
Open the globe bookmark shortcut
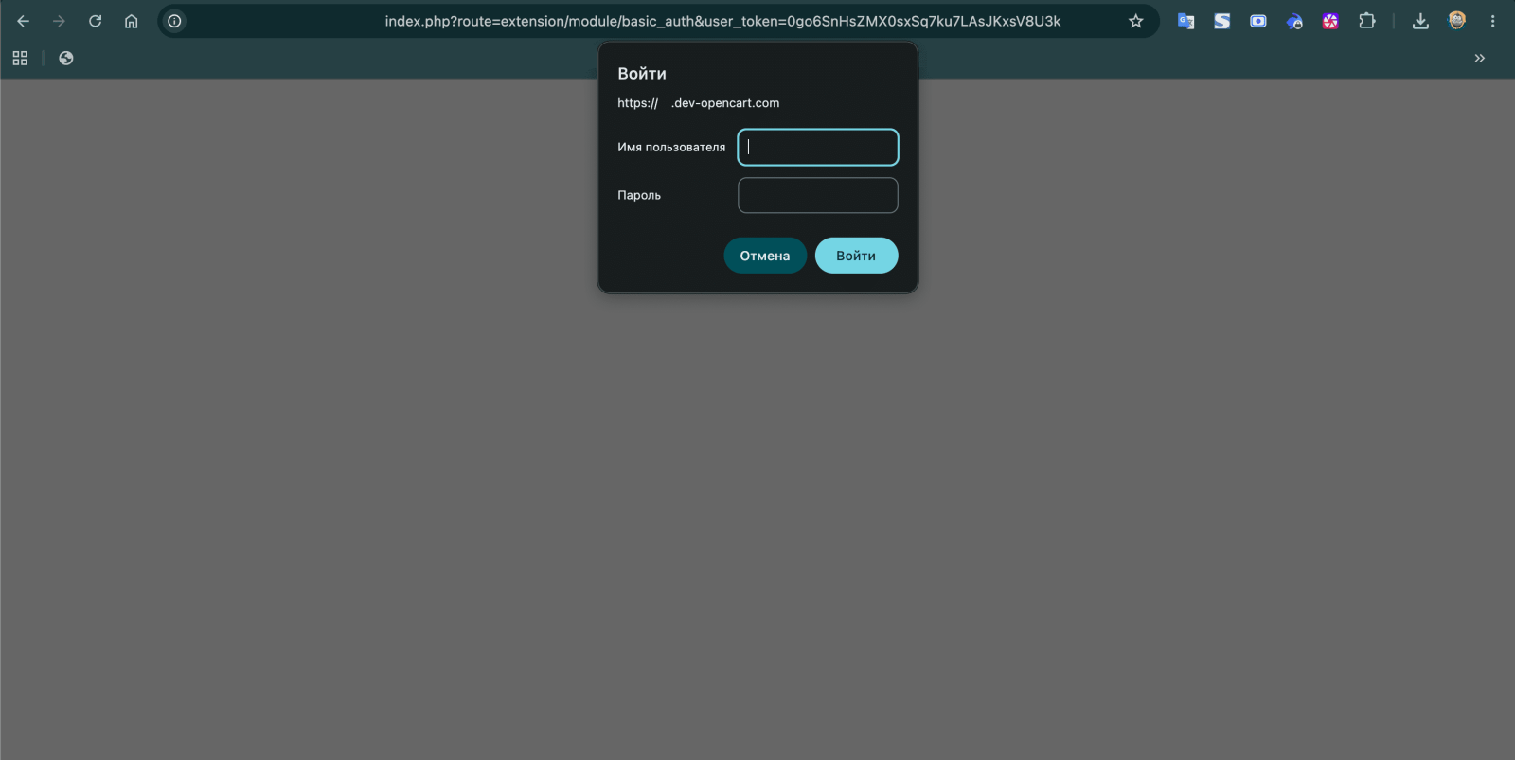66,58
